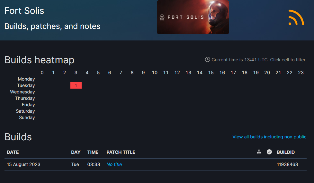
Task: Open the No title patch link
Action: coord(114,164)
